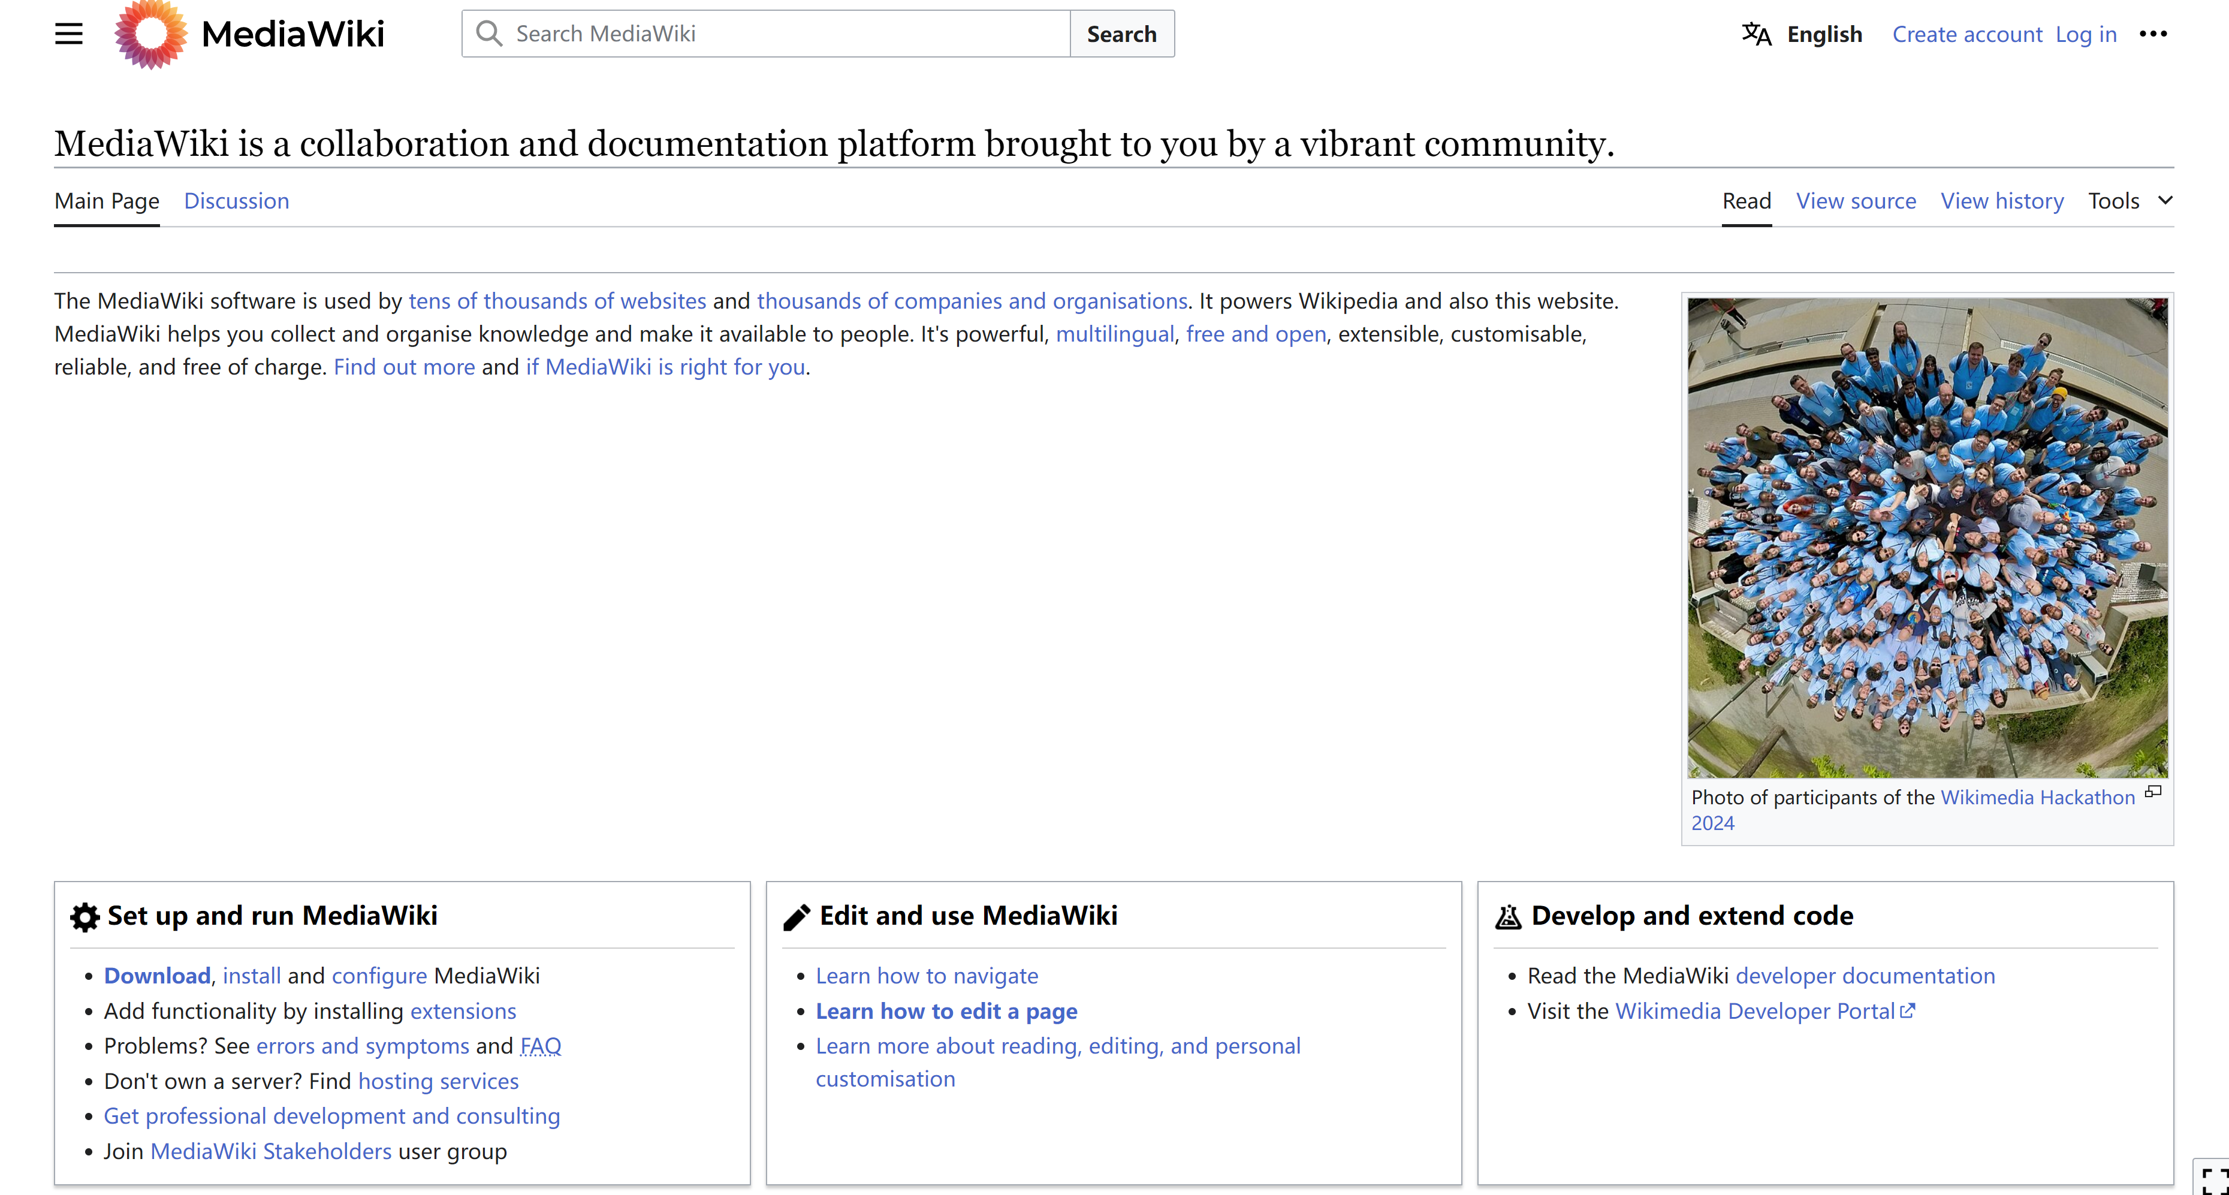2229x1195 pixels.
Task: Expand the Tools dropdown menu
Action: pyautogui.click(x=2130, y=200)
